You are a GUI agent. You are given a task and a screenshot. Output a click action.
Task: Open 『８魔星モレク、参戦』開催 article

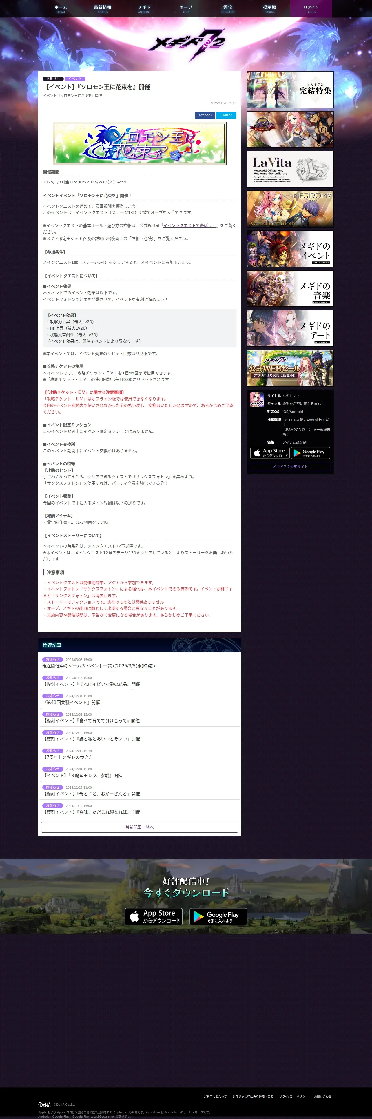[83, 775]
